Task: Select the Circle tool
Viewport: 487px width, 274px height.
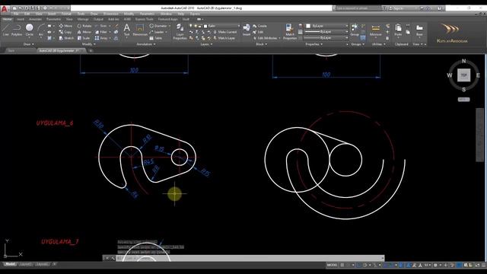Action: click(x=29, y=30)
